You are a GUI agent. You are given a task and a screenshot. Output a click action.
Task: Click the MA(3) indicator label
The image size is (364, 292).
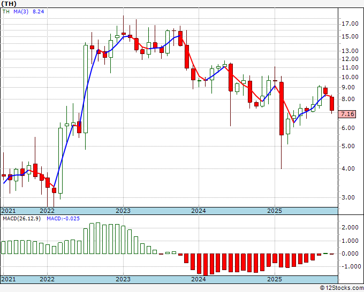[x=21, y=11]
